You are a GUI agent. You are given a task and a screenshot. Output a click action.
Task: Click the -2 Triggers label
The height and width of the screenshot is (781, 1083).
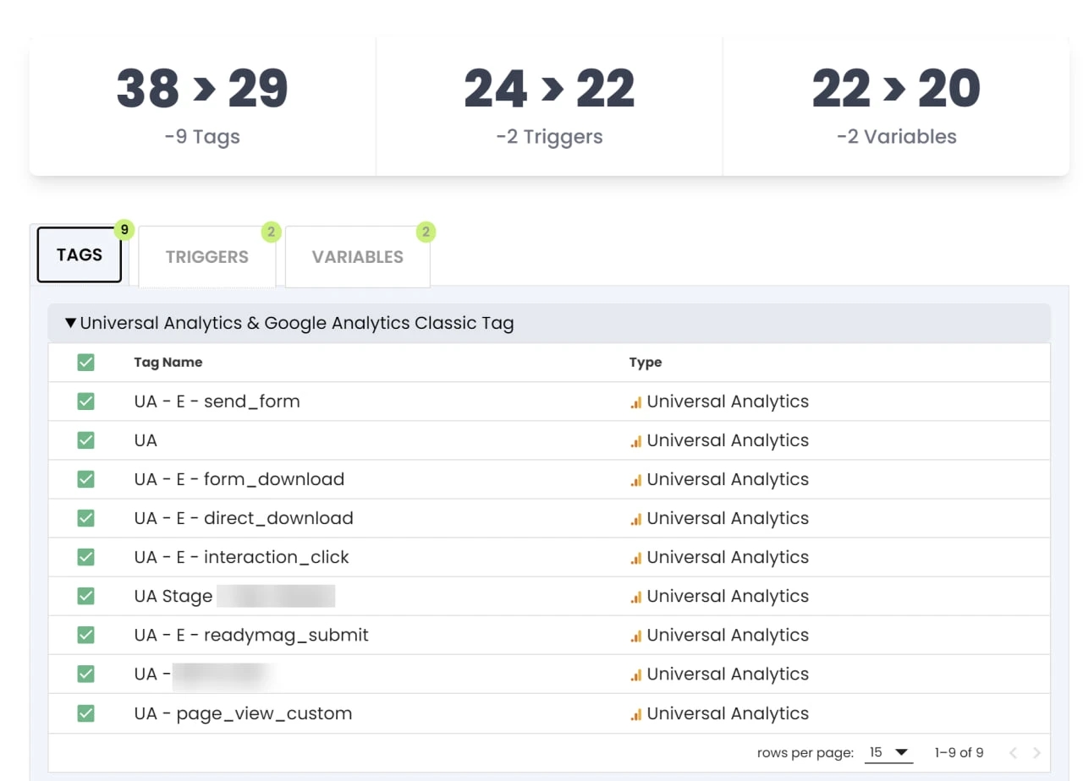[x=549, y=137]
